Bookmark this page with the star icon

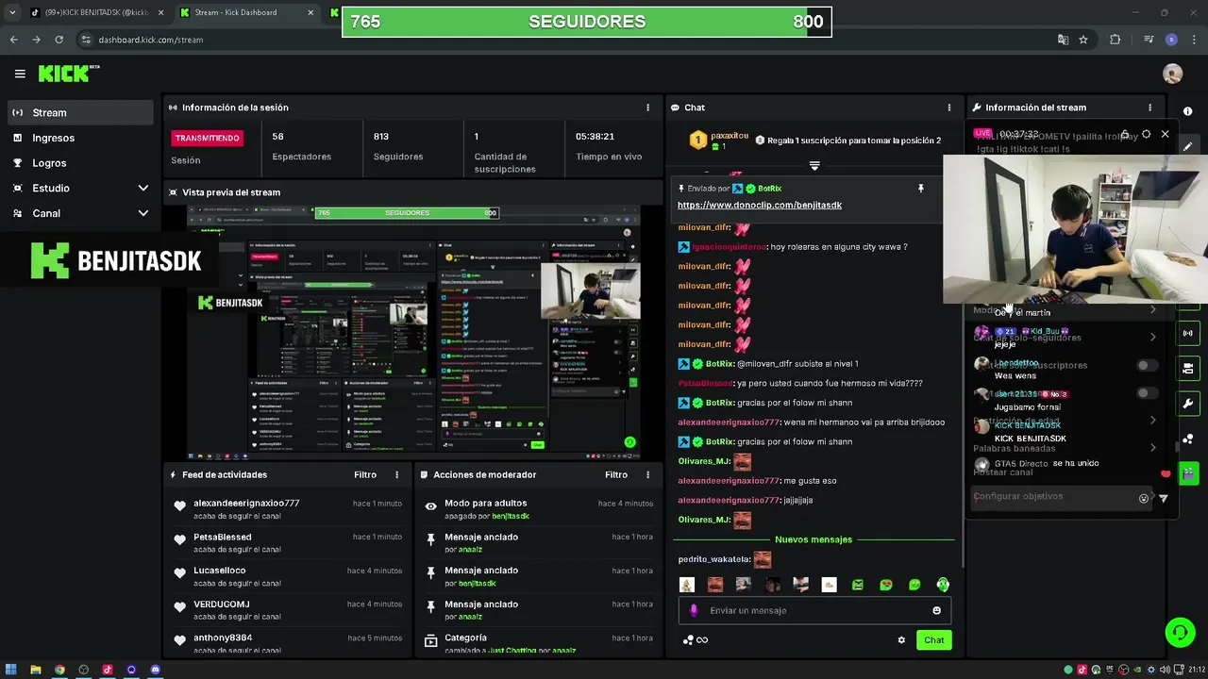[1083, 40]
